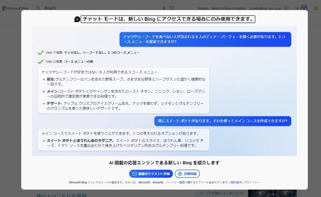Activate the microphone voice search icon
Screen dimensions: 321x197
pyautogui.click(x=164, y=8)
